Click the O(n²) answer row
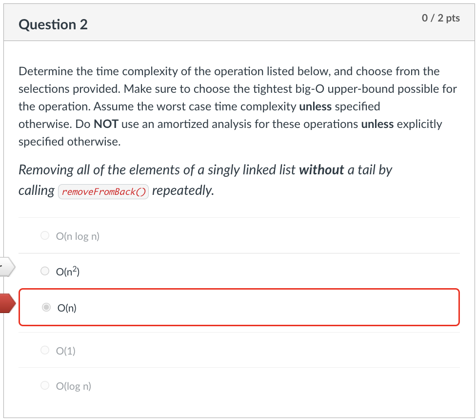This screenshot has height=420, width=476. (x=239, y=271)
